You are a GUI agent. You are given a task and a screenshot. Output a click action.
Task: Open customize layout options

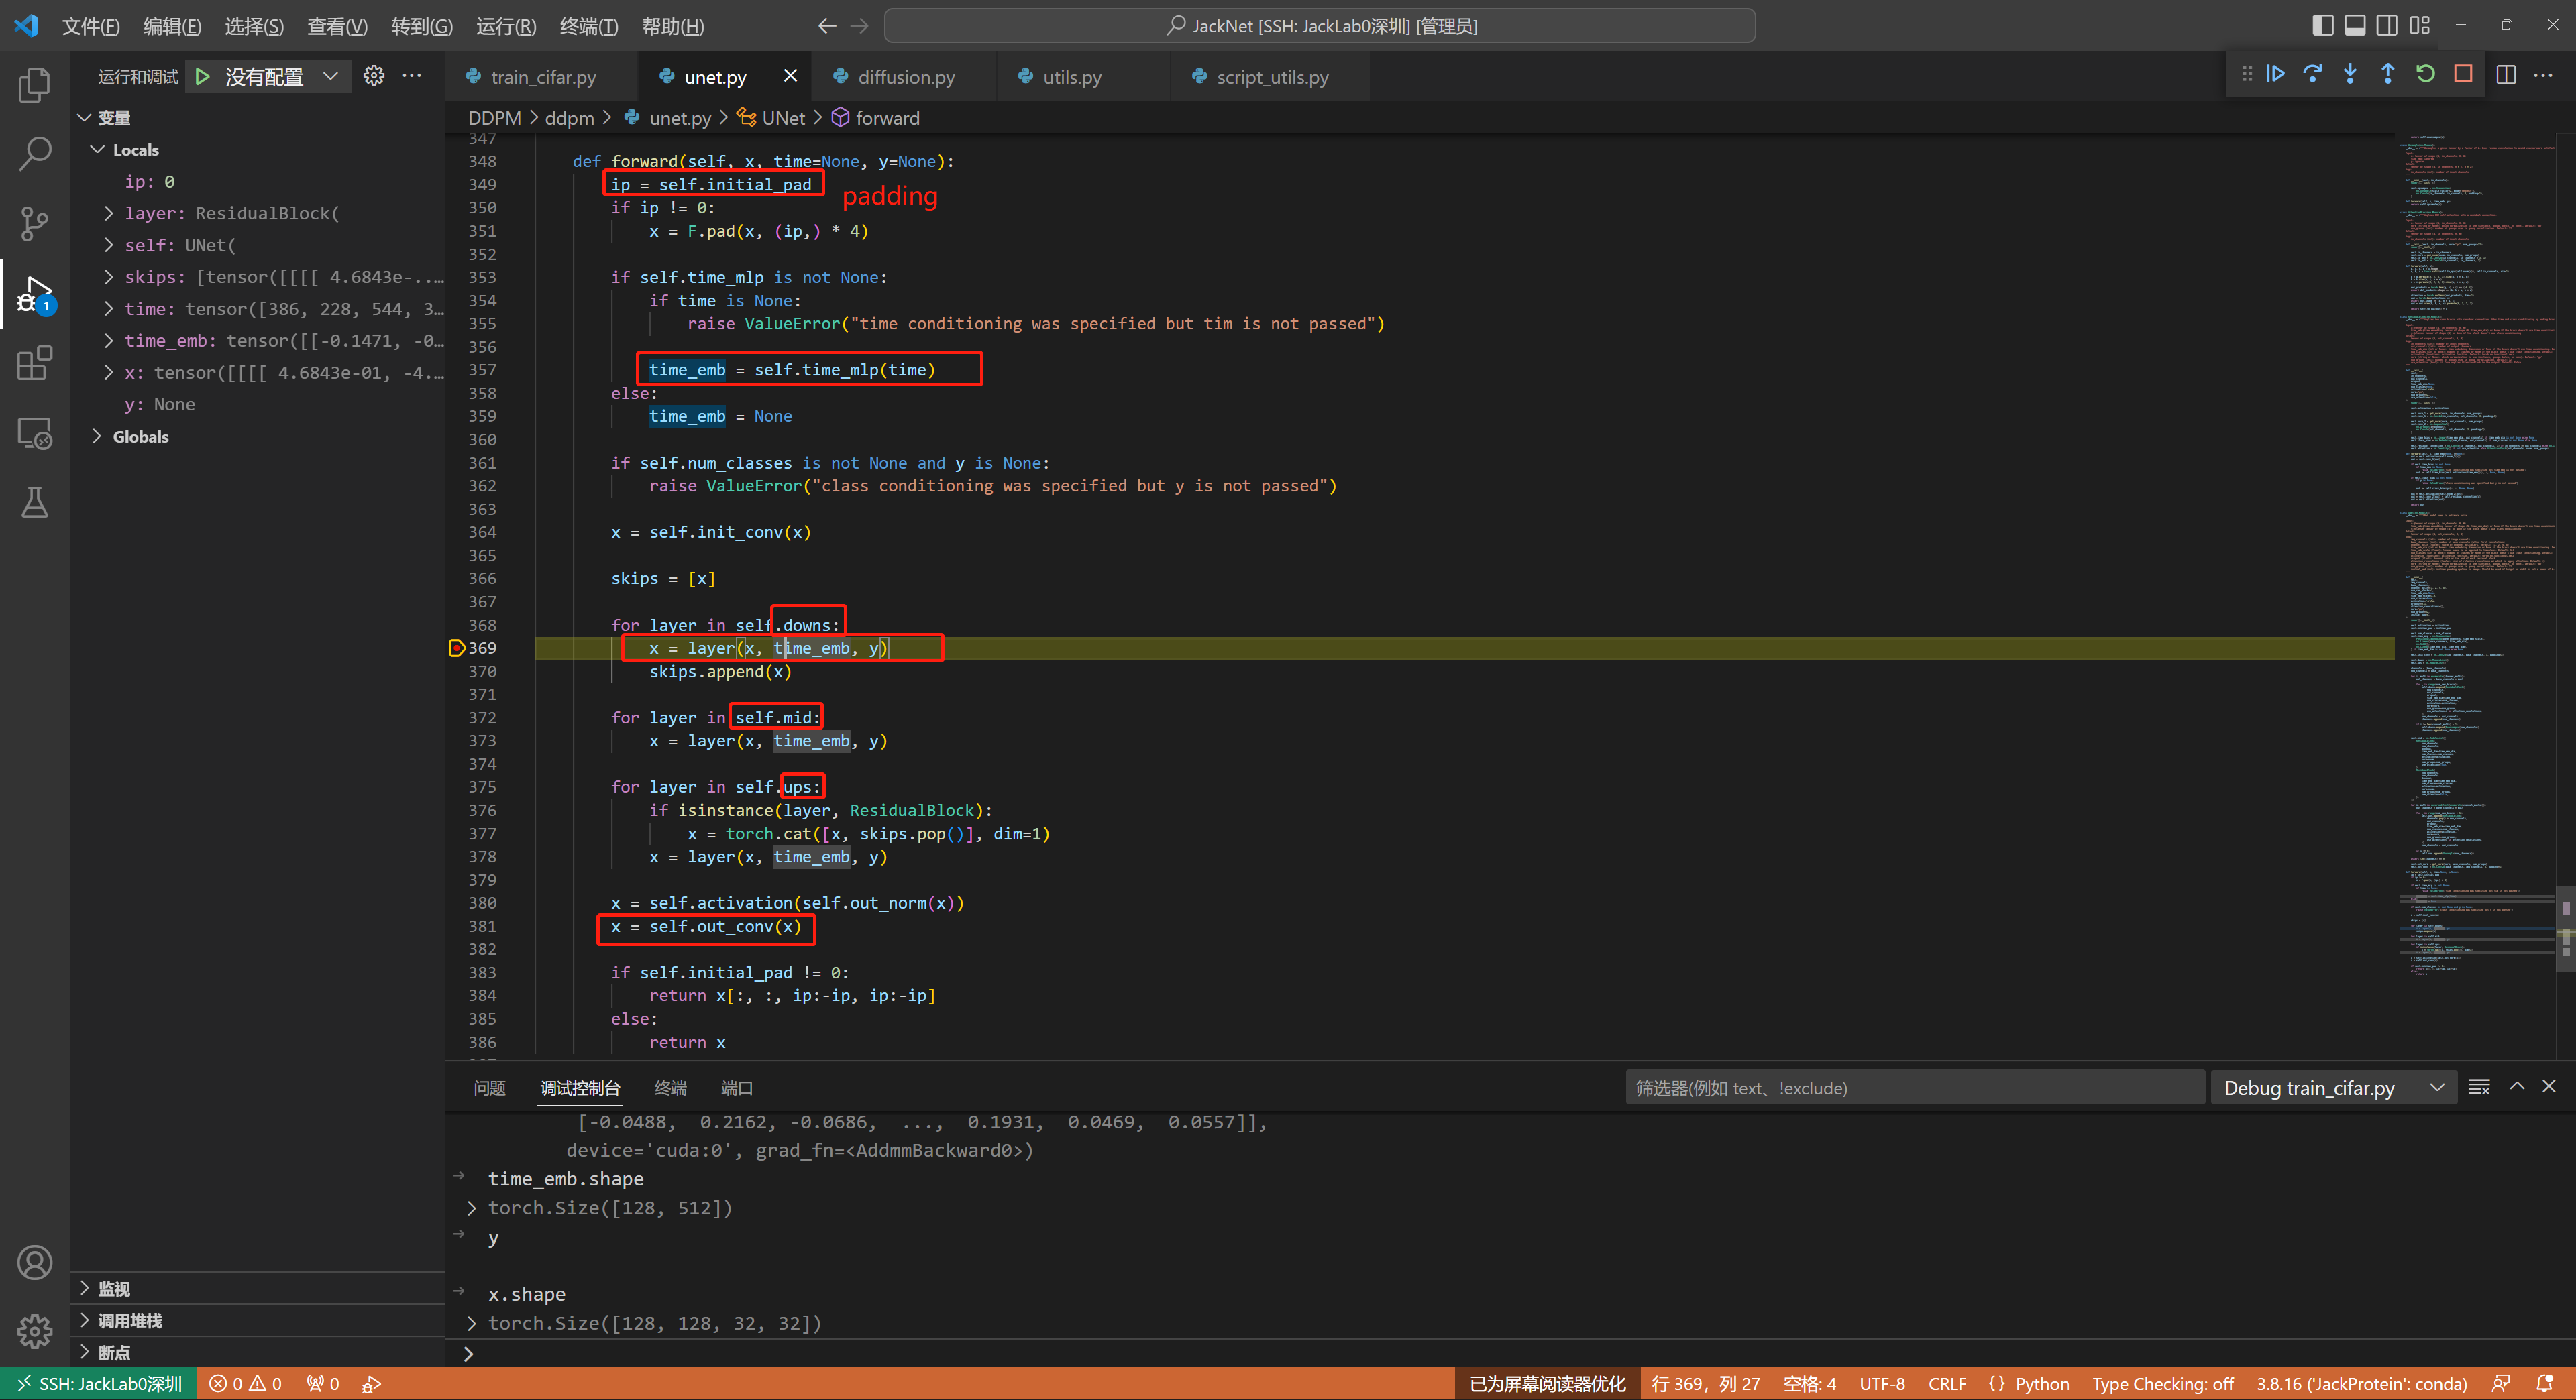tap(2420, 26)
